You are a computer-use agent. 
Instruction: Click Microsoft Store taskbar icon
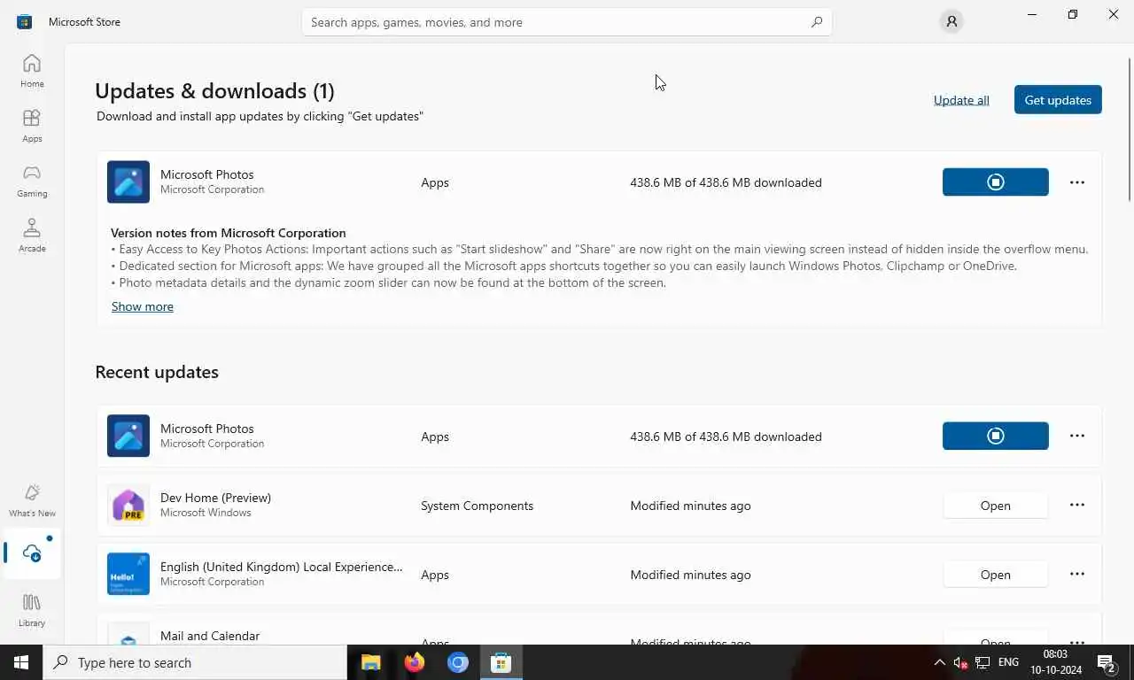(x=501, y=662)
